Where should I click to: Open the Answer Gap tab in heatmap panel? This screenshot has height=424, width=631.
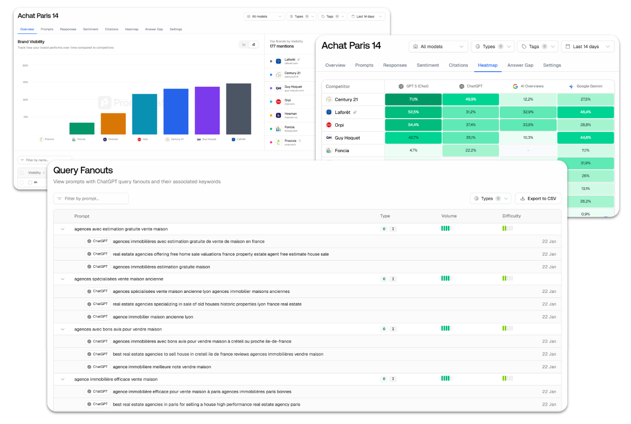[x=520, y=65]
